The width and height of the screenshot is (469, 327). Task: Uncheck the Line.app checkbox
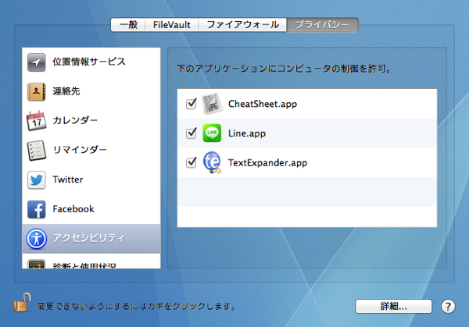click(x=192, y=133)
